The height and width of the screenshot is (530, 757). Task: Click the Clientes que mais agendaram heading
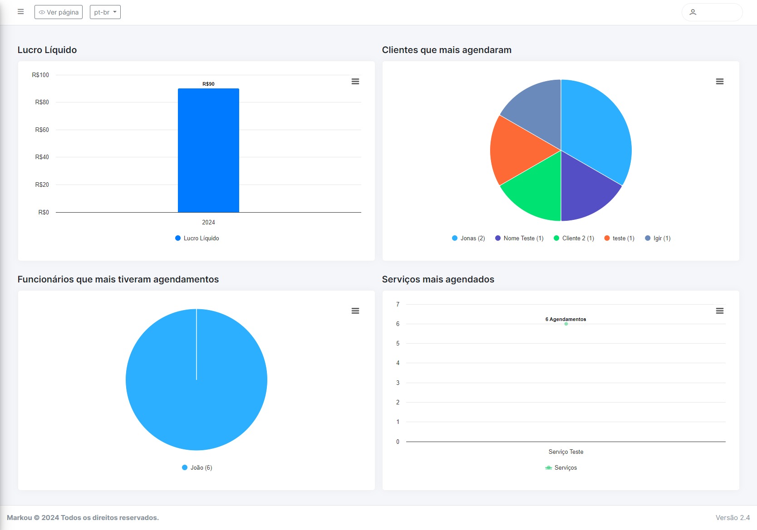pyautogui.click(x=447, y=50)
